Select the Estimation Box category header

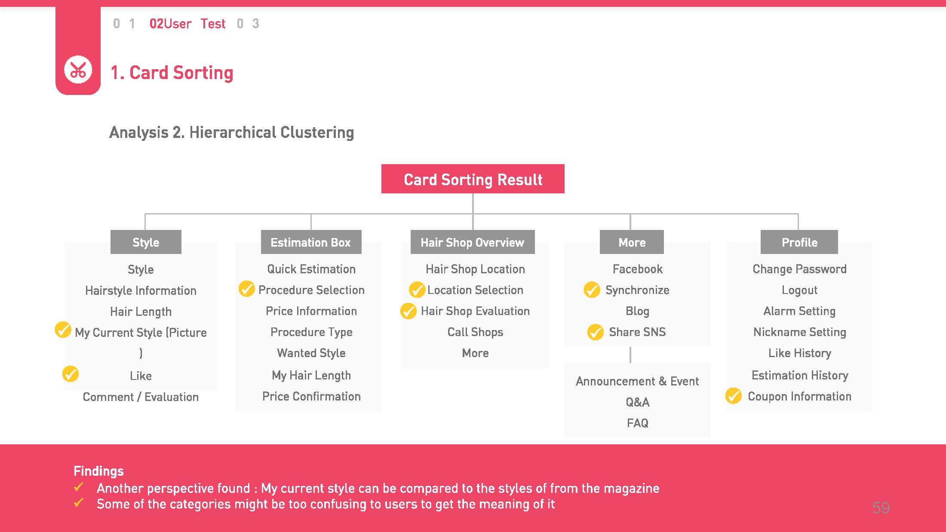coord(310,242)
